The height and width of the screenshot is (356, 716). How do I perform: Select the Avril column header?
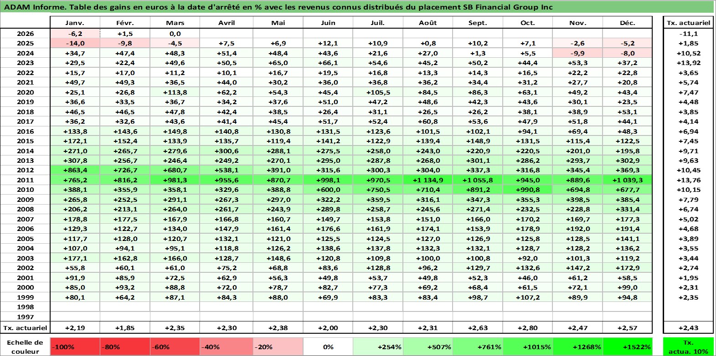click(x=227, y=23)
